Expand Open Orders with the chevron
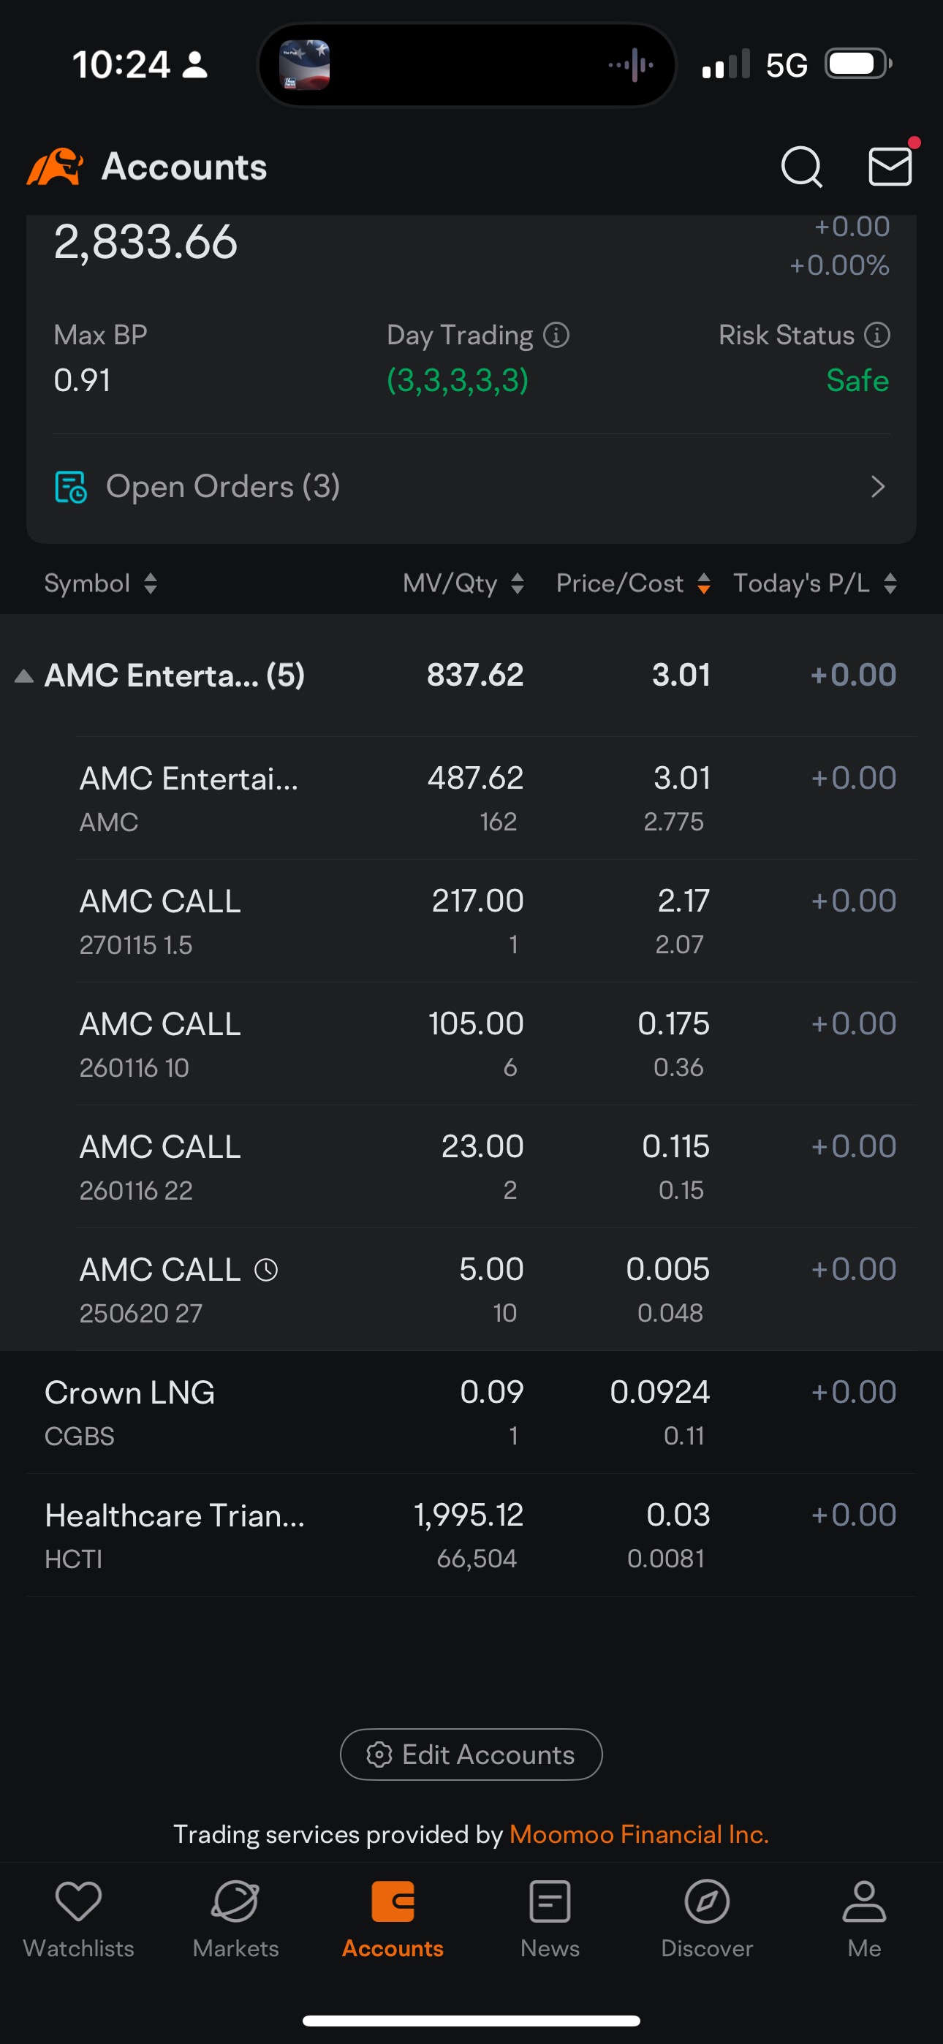Viewport: 943px width, 2044px height. [877, 486]
